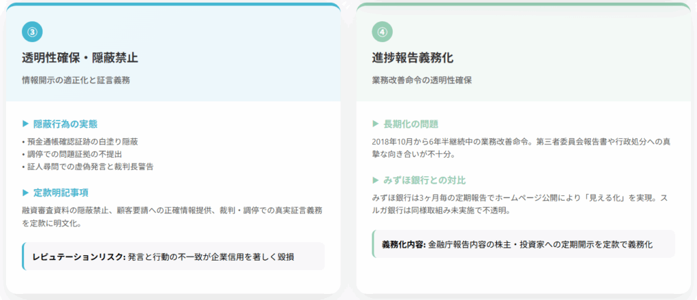Select the heading 透明性確保・隠蔽禁止
Viewport: 697px width, 300px height.
coord(80,58)
